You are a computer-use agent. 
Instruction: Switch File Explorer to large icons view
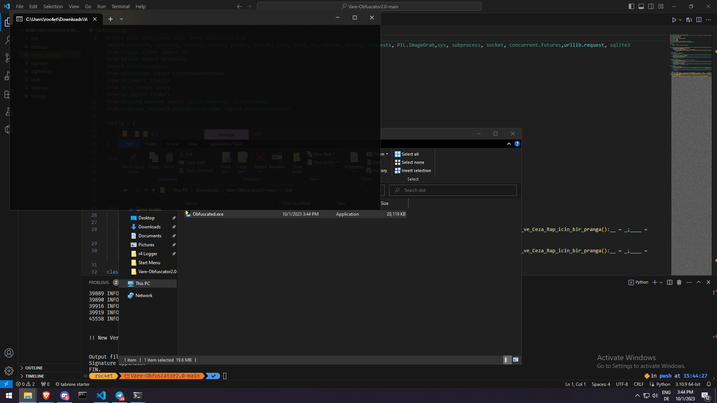[x=516, y=360]
